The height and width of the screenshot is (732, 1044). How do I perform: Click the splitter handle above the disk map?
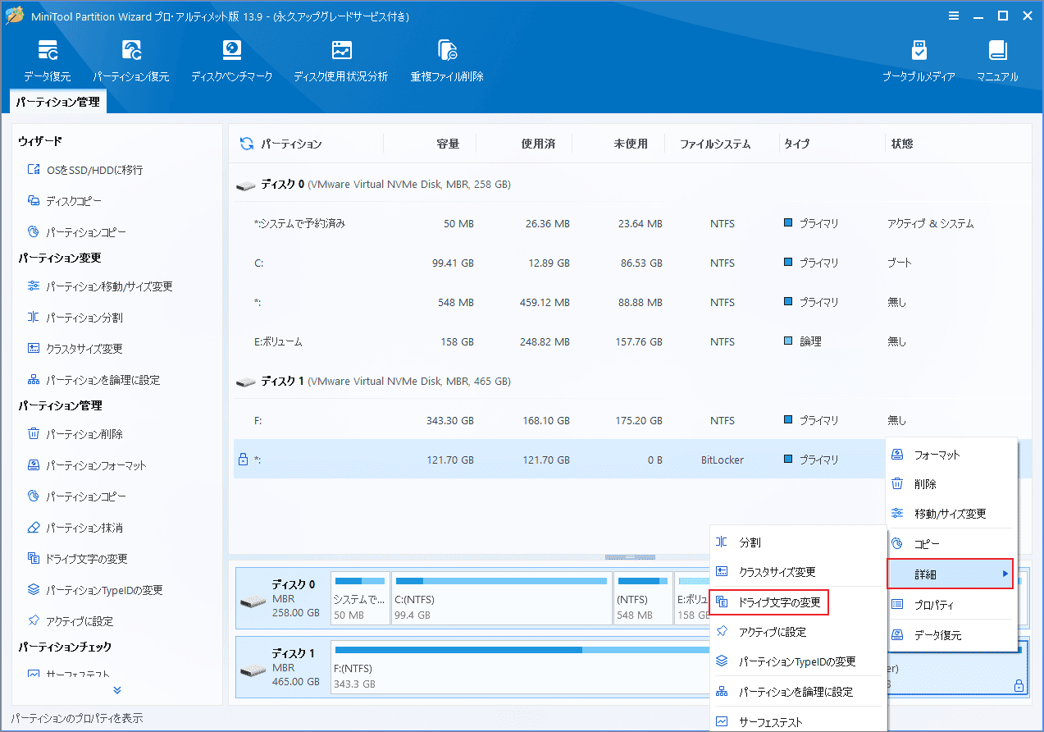coord(630,557)
